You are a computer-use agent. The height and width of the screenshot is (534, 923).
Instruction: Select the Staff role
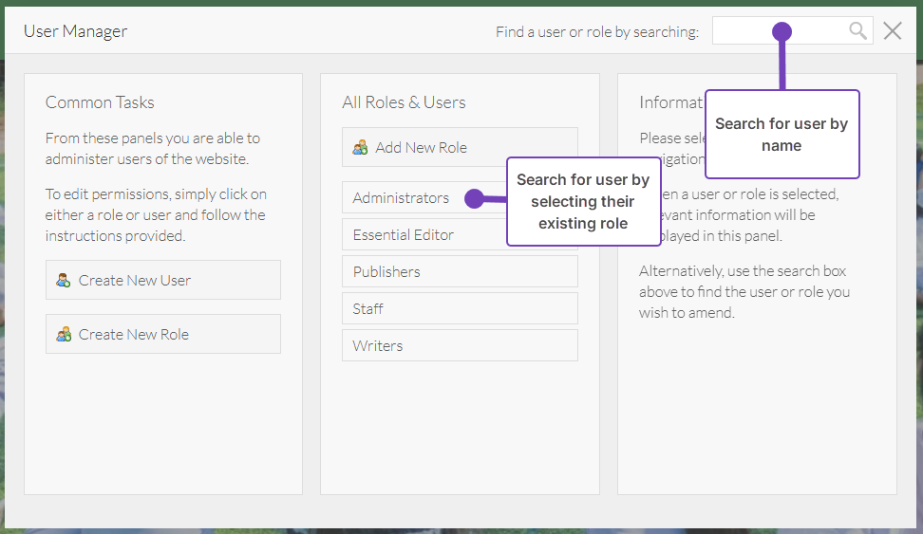click(x=368, y=308)
